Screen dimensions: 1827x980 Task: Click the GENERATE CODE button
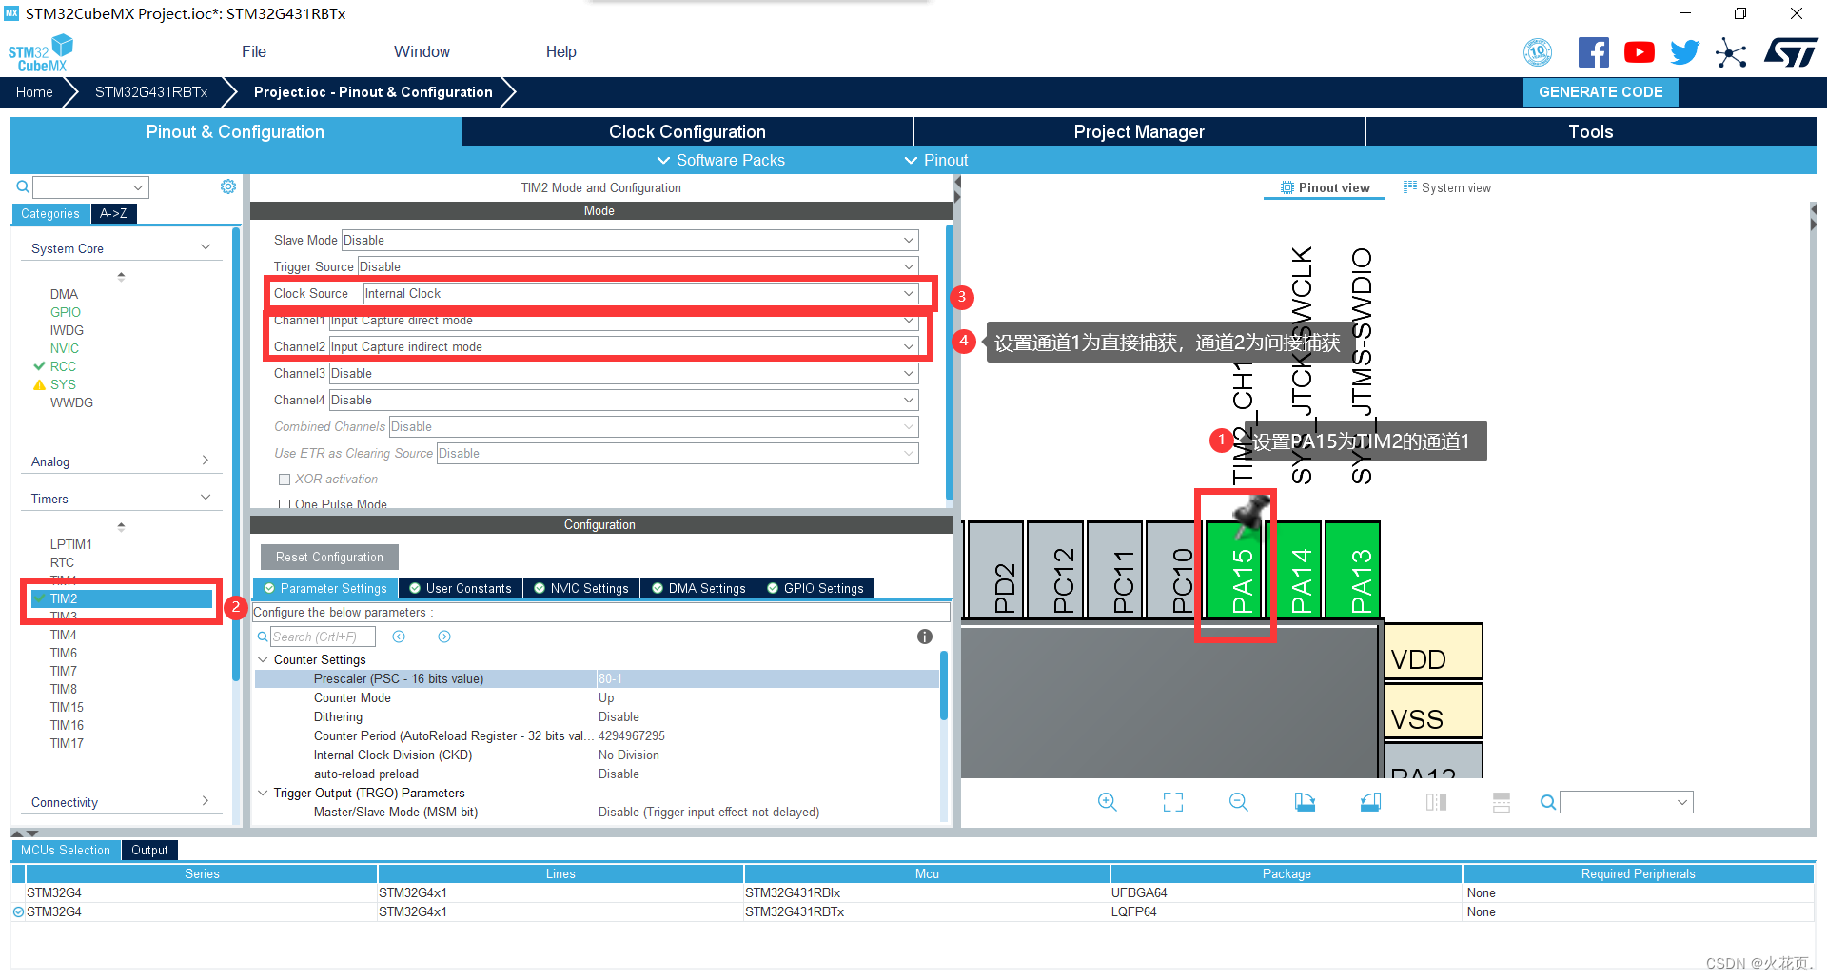[1601, 92]
